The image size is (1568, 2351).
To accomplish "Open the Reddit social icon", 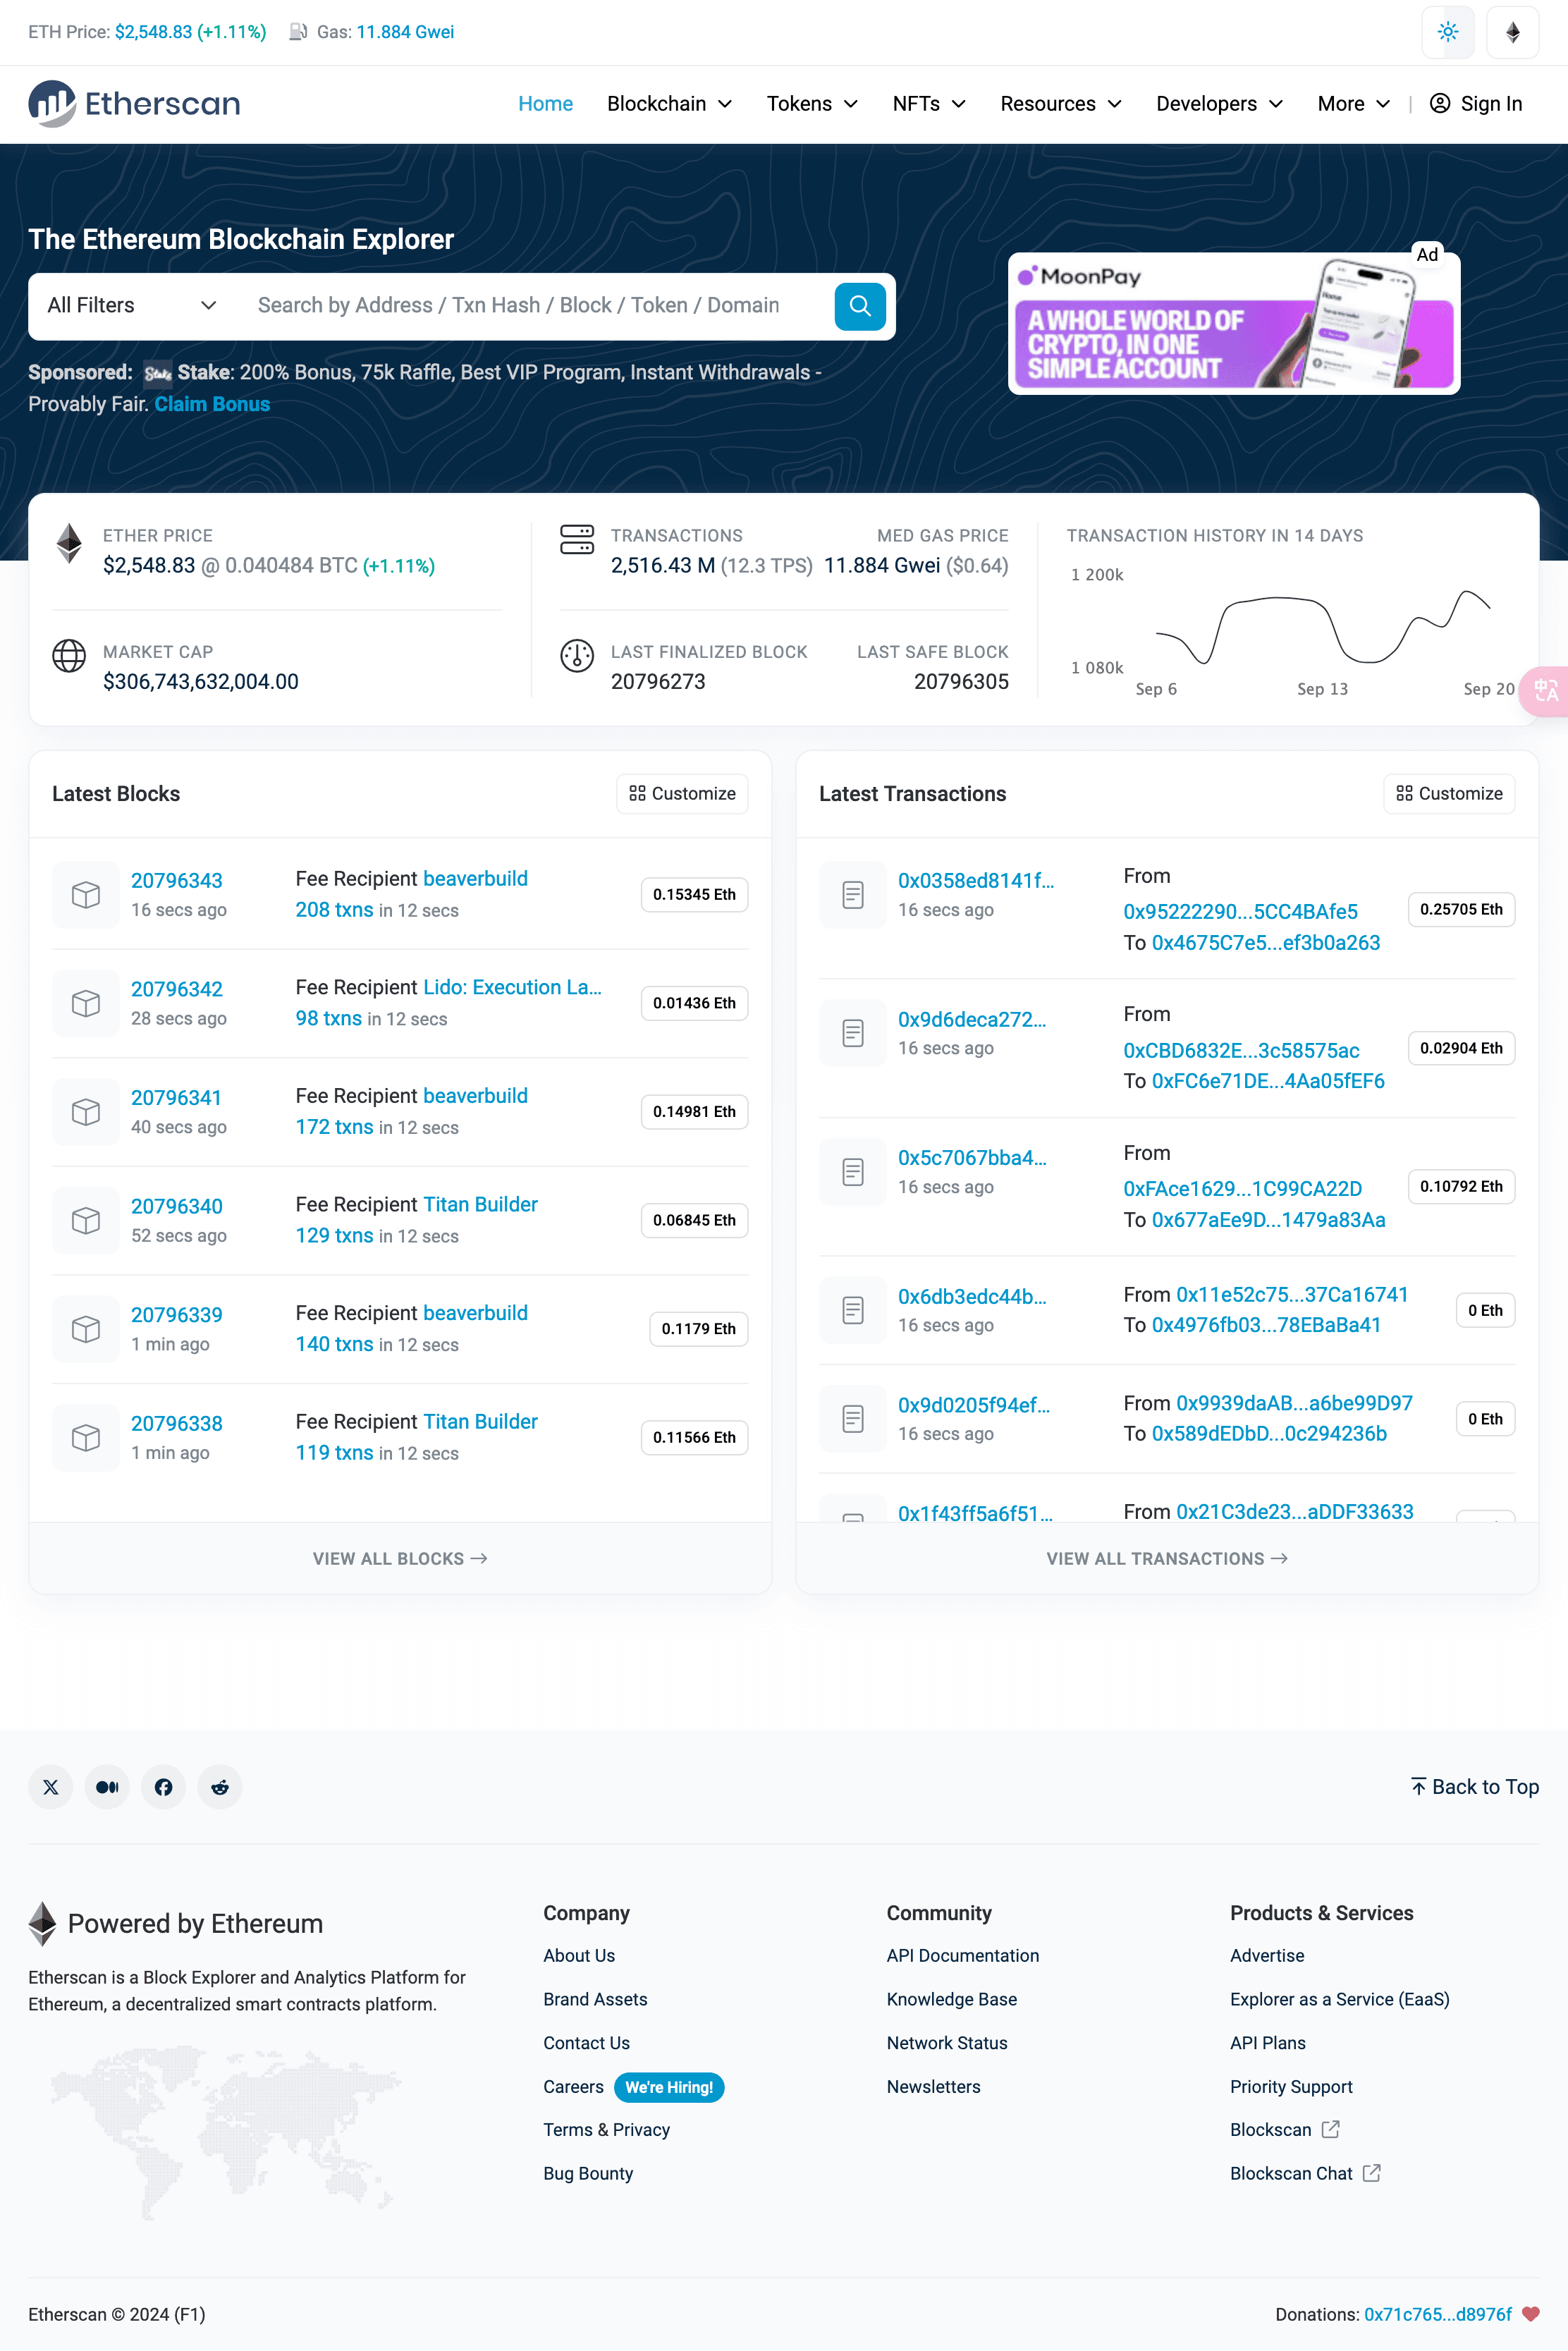I will click(x=220, y=1786).
